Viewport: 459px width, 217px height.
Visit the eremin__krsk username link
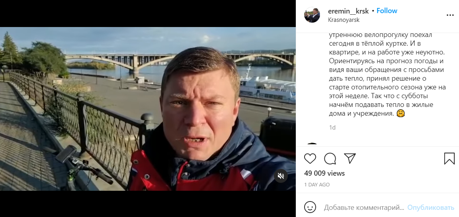pos(348,11)
